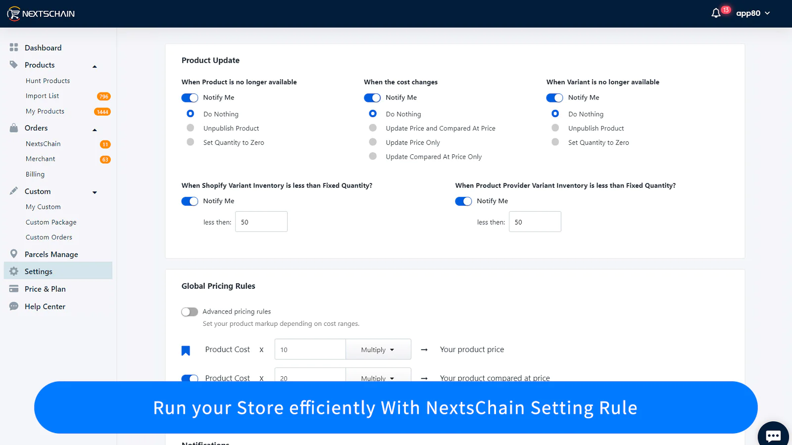Select Update Price Only option

click(x=373, y=142)
